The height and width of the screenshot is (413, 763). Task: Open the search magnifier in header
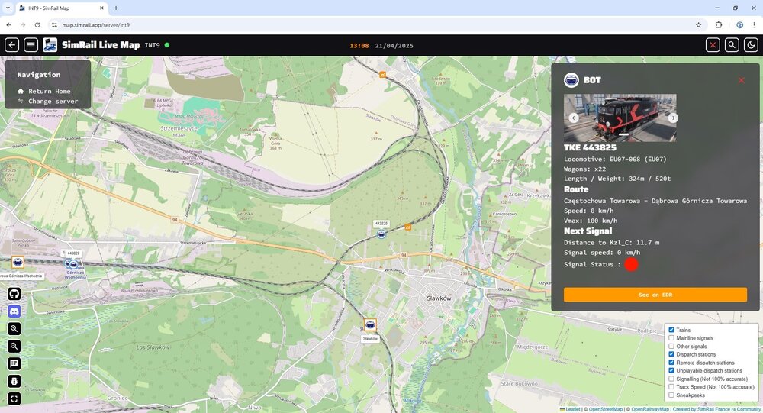coord(732,45)
